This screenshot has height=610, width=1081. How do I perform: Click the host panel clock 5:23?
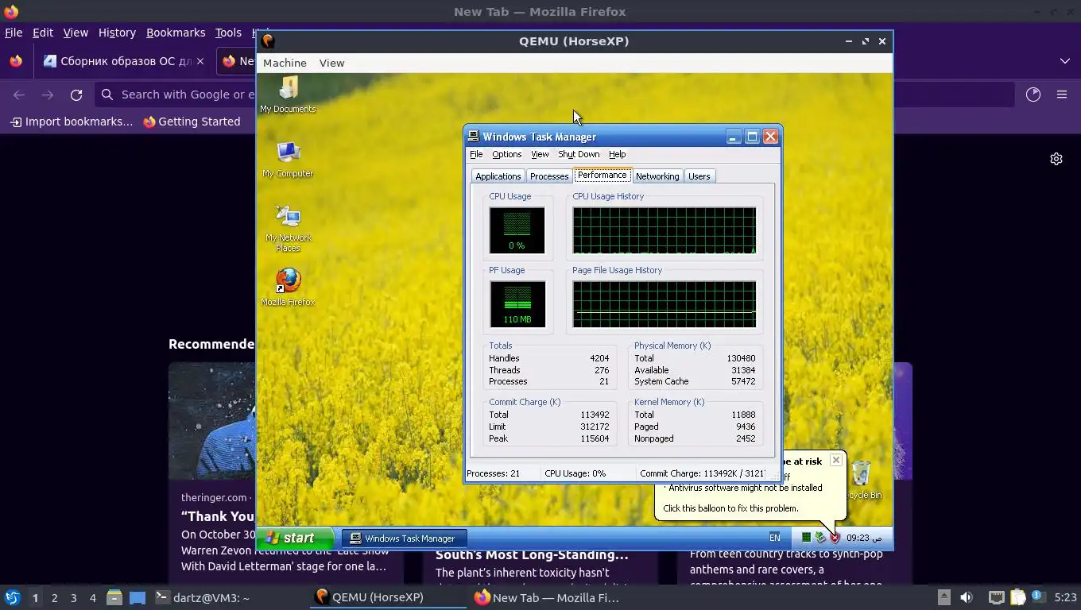click(x=1065, y=597)
